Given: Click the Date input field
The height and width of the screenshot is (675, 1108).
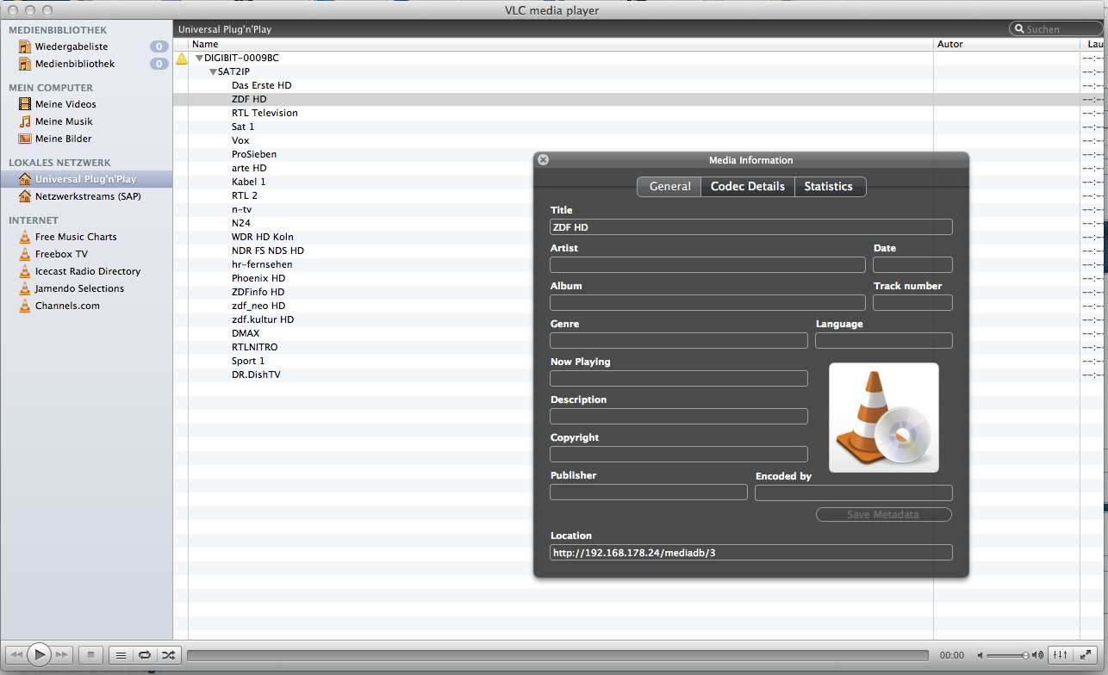Looking at the screenshot, I should pyautogui.click(x=912, y=265).
